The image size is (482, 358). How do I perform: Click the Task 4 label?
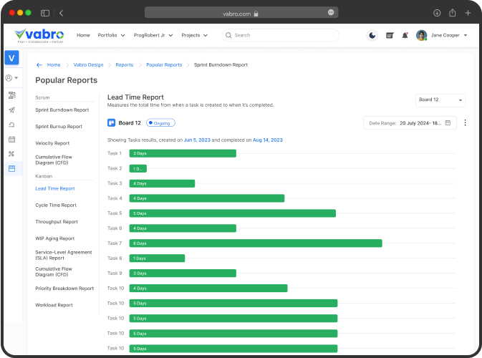pos(115,198)
